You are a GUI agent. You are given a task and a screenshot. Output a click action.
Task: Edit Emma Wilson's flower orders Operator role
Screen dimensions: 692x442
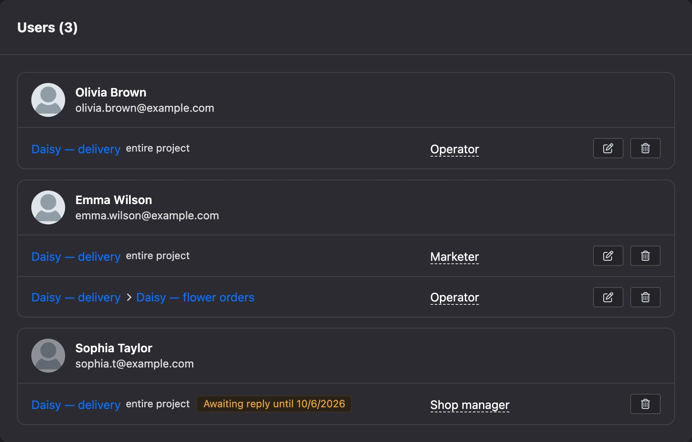pos(608,297)
